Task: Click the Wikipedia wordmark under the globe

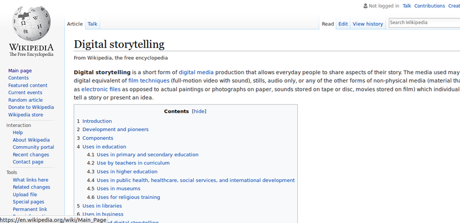Action: tap(31, 48)
